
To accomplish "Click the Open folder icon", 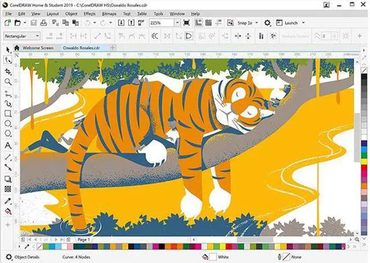I will [18, 23].
